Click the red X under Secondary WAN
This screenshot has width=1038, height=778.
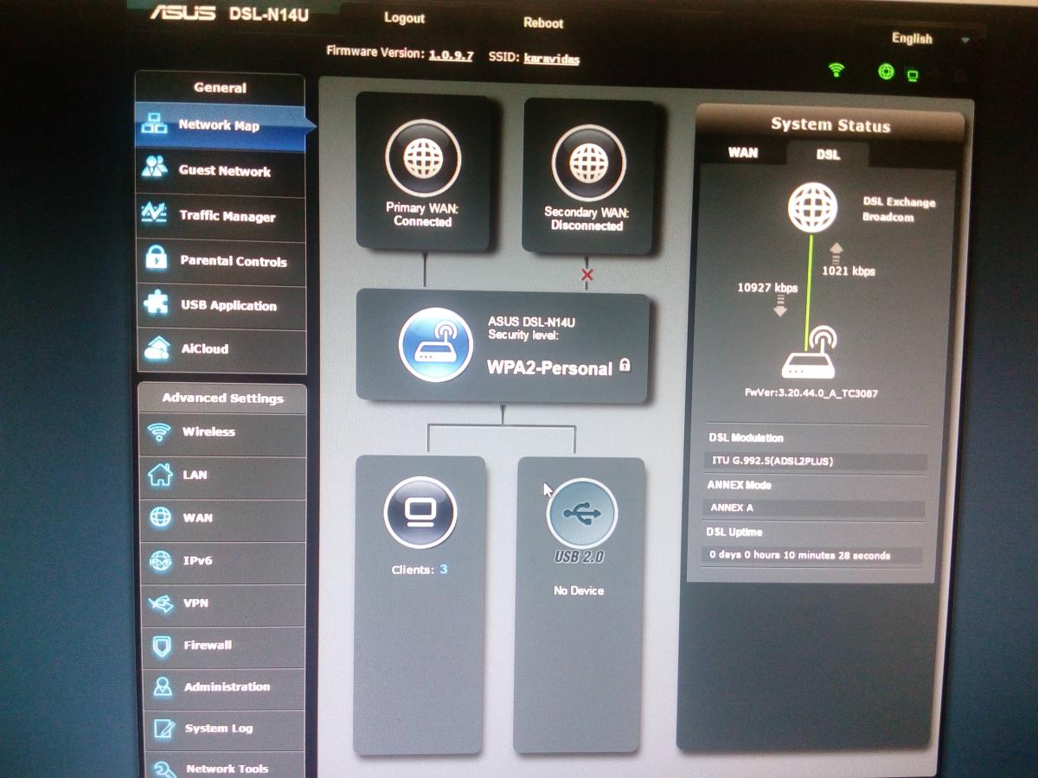[587, 275]
